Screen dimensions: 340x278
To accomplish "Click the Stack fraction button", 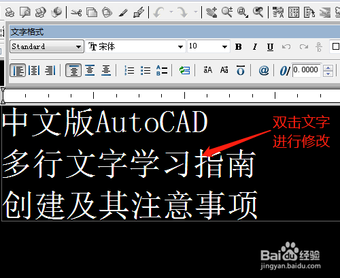I will click(x=319, y=47).
